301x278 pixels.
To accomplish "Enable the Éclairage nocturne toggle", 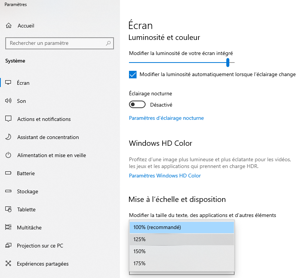I will [137, 105].
